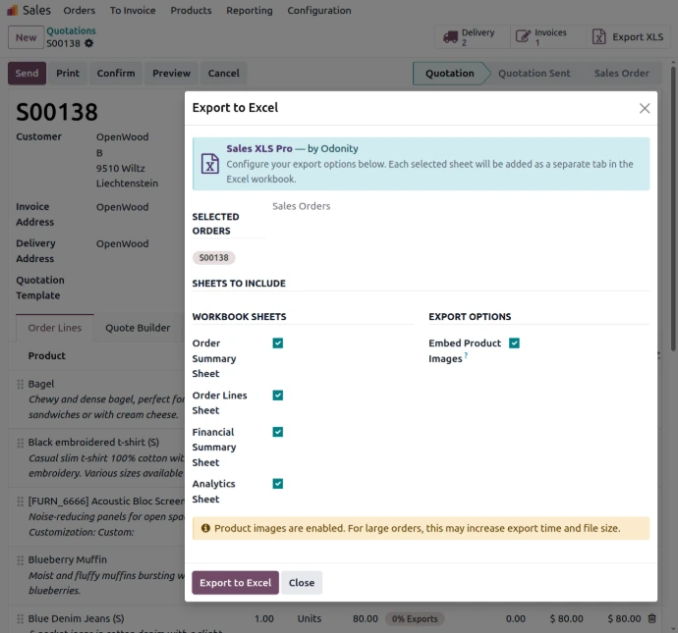
Task: Toggle the Order Lines Sheet checkbox
Action: 278,396
